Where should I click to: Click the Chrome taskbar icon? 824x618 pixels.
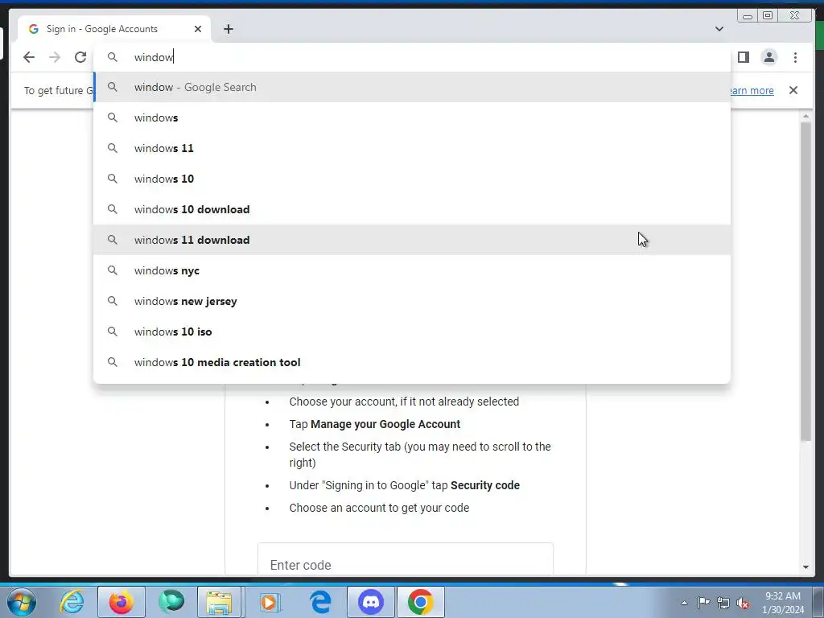(420, 602)
